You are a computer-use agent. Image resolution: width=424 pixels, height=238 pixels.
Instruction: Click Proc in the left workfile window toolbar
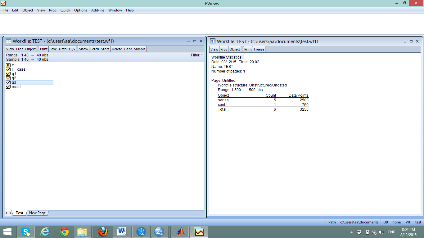[x=20, y=49]
